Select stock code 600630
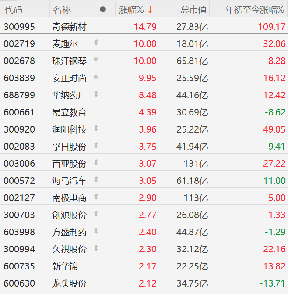This screenshot has width=288, height=294. pos(19,283)
